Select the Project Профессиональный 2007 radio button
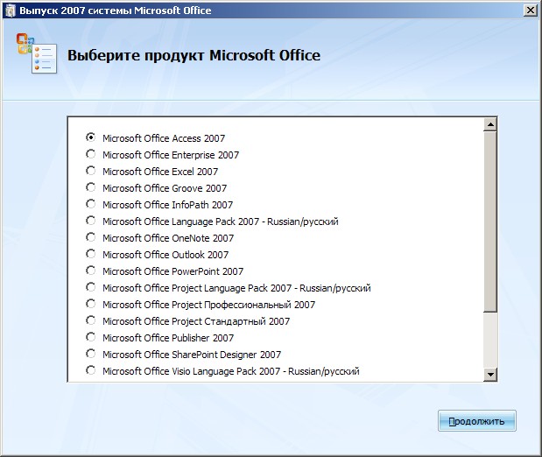 90,304
